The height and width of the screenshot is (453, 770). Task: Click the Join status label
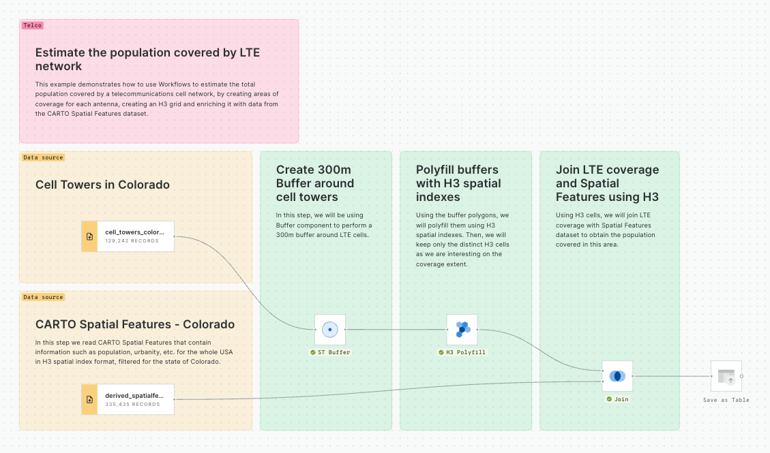[617, 399]
